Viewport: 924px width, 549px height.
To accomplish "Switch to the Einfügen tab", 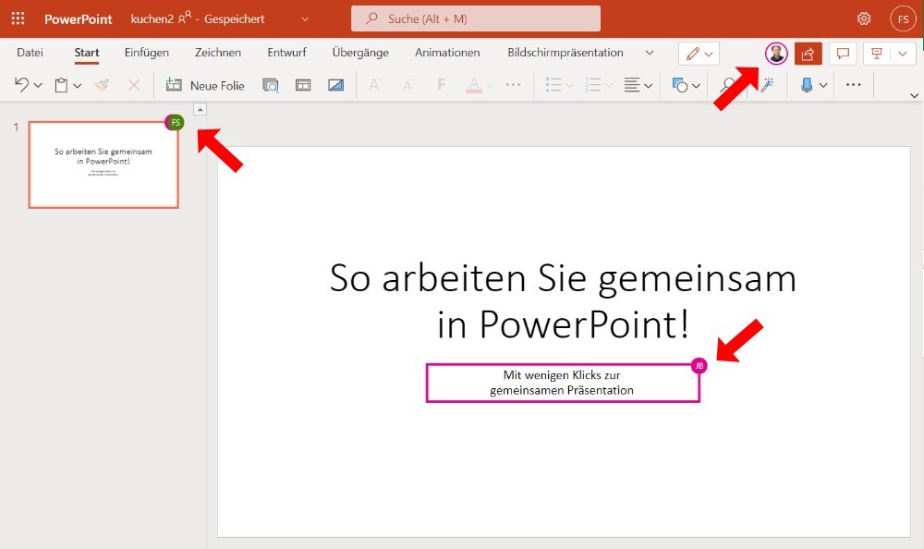I will (147, 53).
